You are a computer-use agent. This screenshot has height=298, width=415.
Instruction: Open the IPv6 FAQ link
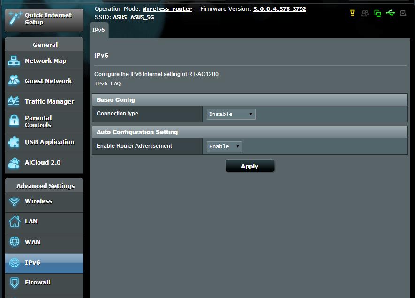(x=107, y=84)
